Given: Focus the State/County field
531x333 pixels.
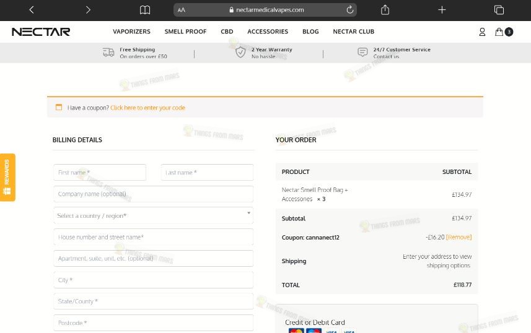Looking at the screenshot, I should point(154,301).
